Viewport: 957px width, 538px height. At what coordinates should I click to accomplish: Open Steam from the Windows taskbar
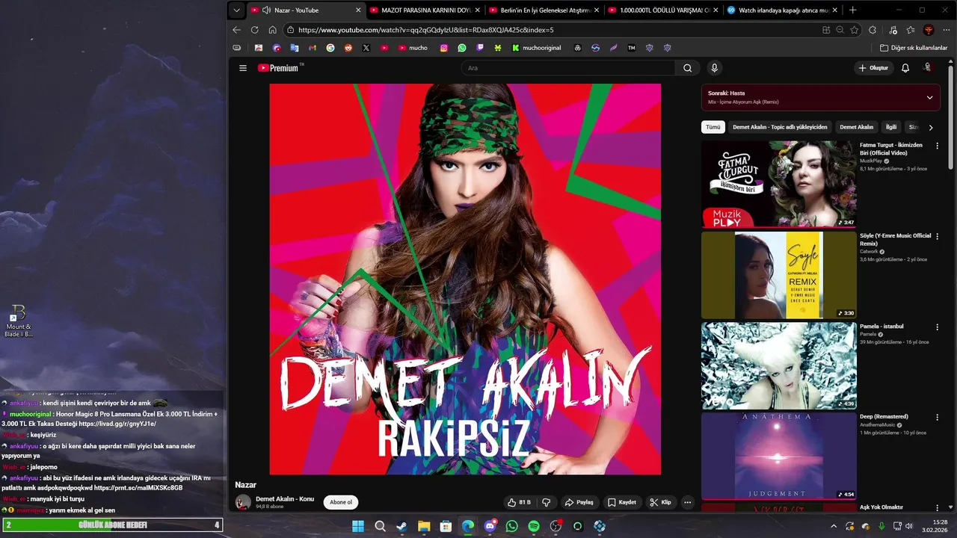pyautogui.click(x=402, y=526)
